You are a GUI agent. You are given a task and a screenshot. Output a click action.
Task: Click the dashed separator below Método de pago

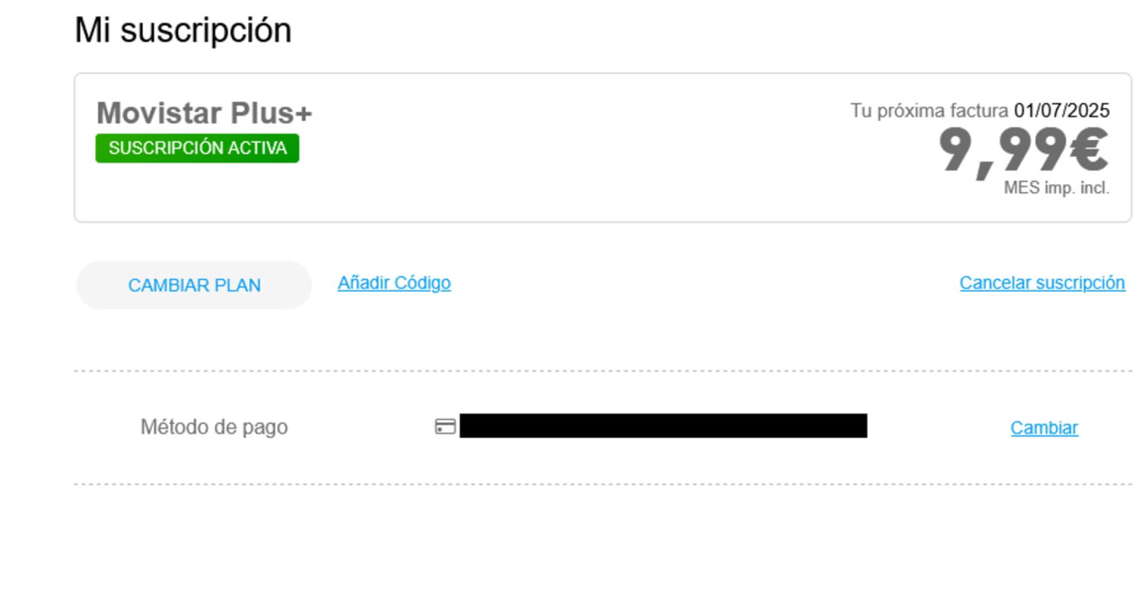point(603,484)
